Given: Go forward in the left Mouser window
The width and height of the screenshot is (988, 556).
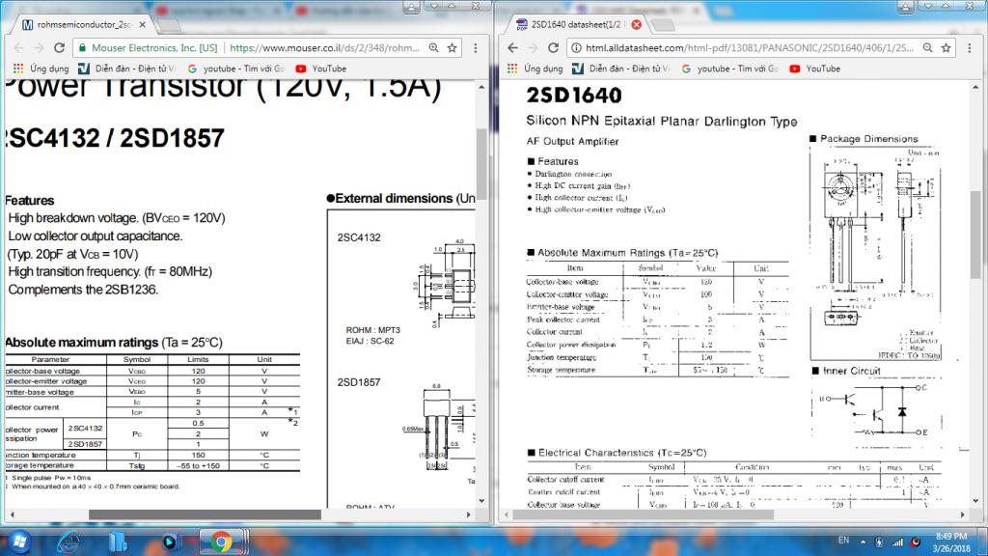Looking at the screenshot, I should coord(39,48).
